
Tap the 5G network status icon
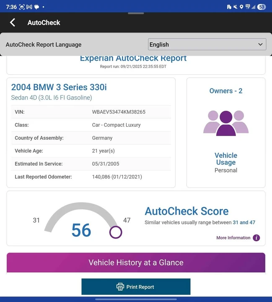pyautogui.click(x=248, y=7)
